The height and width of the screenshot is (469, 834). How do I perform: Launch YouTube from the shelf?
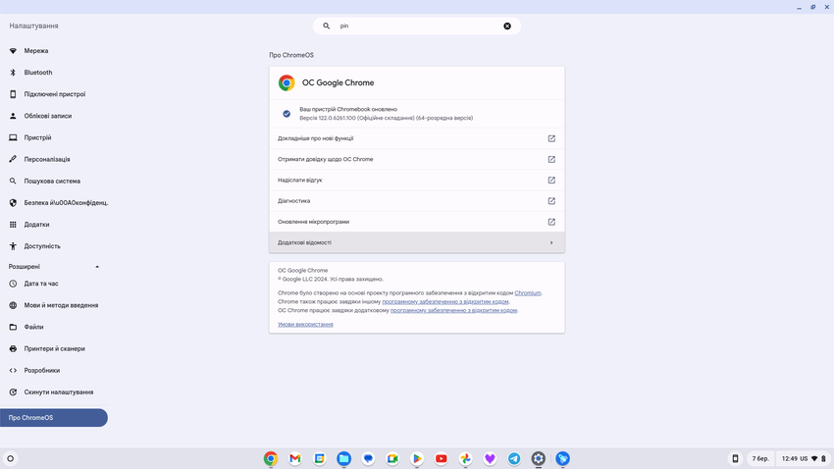tap(442, 458)
